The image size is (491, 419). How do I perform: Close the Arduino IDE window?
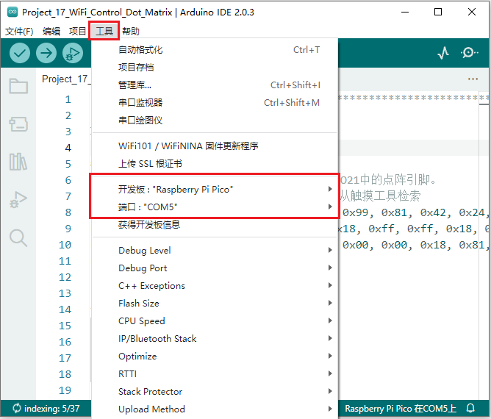(x=472, y=12)
